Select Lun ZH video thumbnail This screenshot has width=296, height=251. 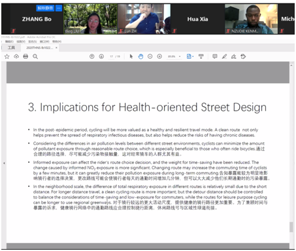coord(144,19)
